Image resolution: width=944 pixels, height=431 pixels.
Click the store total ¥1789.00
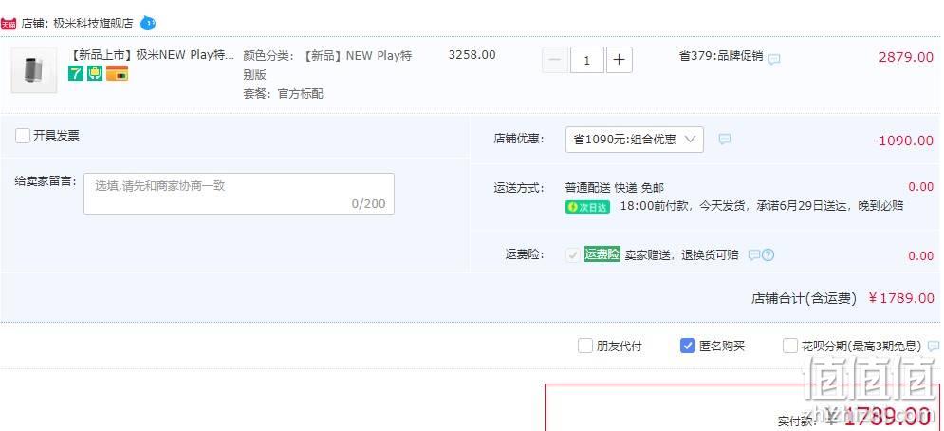[901, 298]
